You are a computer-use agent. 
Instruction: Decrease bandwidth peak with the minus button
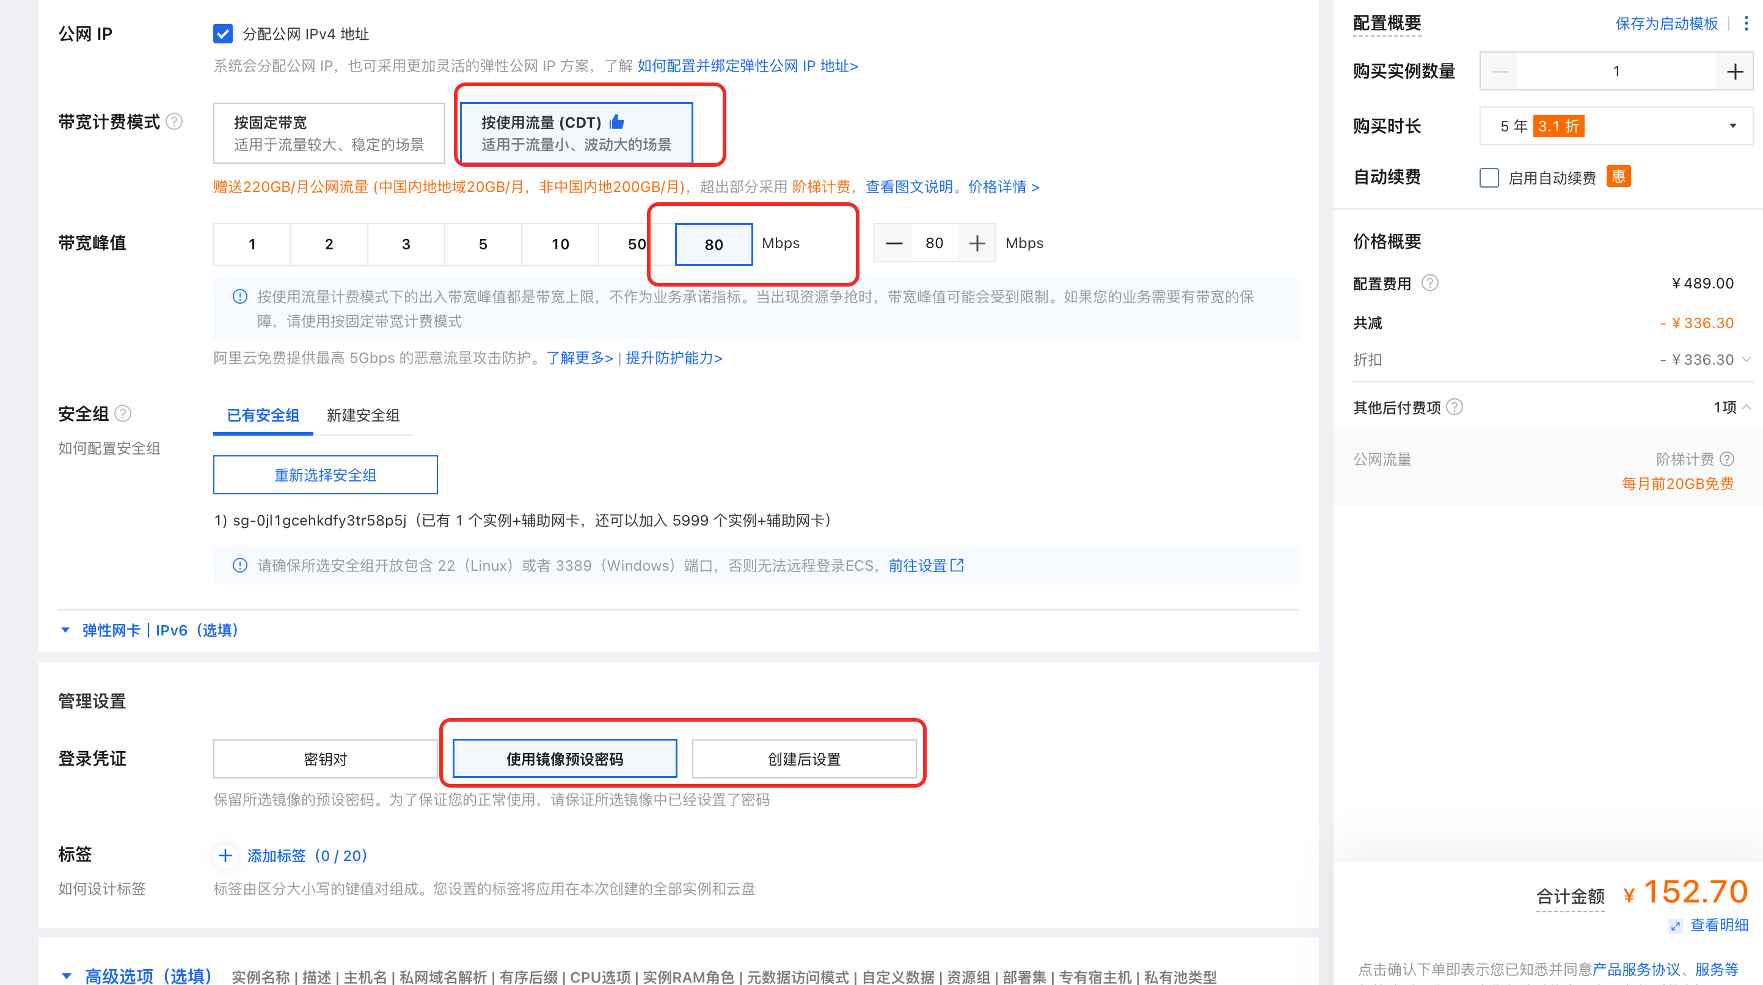point(894,243)
